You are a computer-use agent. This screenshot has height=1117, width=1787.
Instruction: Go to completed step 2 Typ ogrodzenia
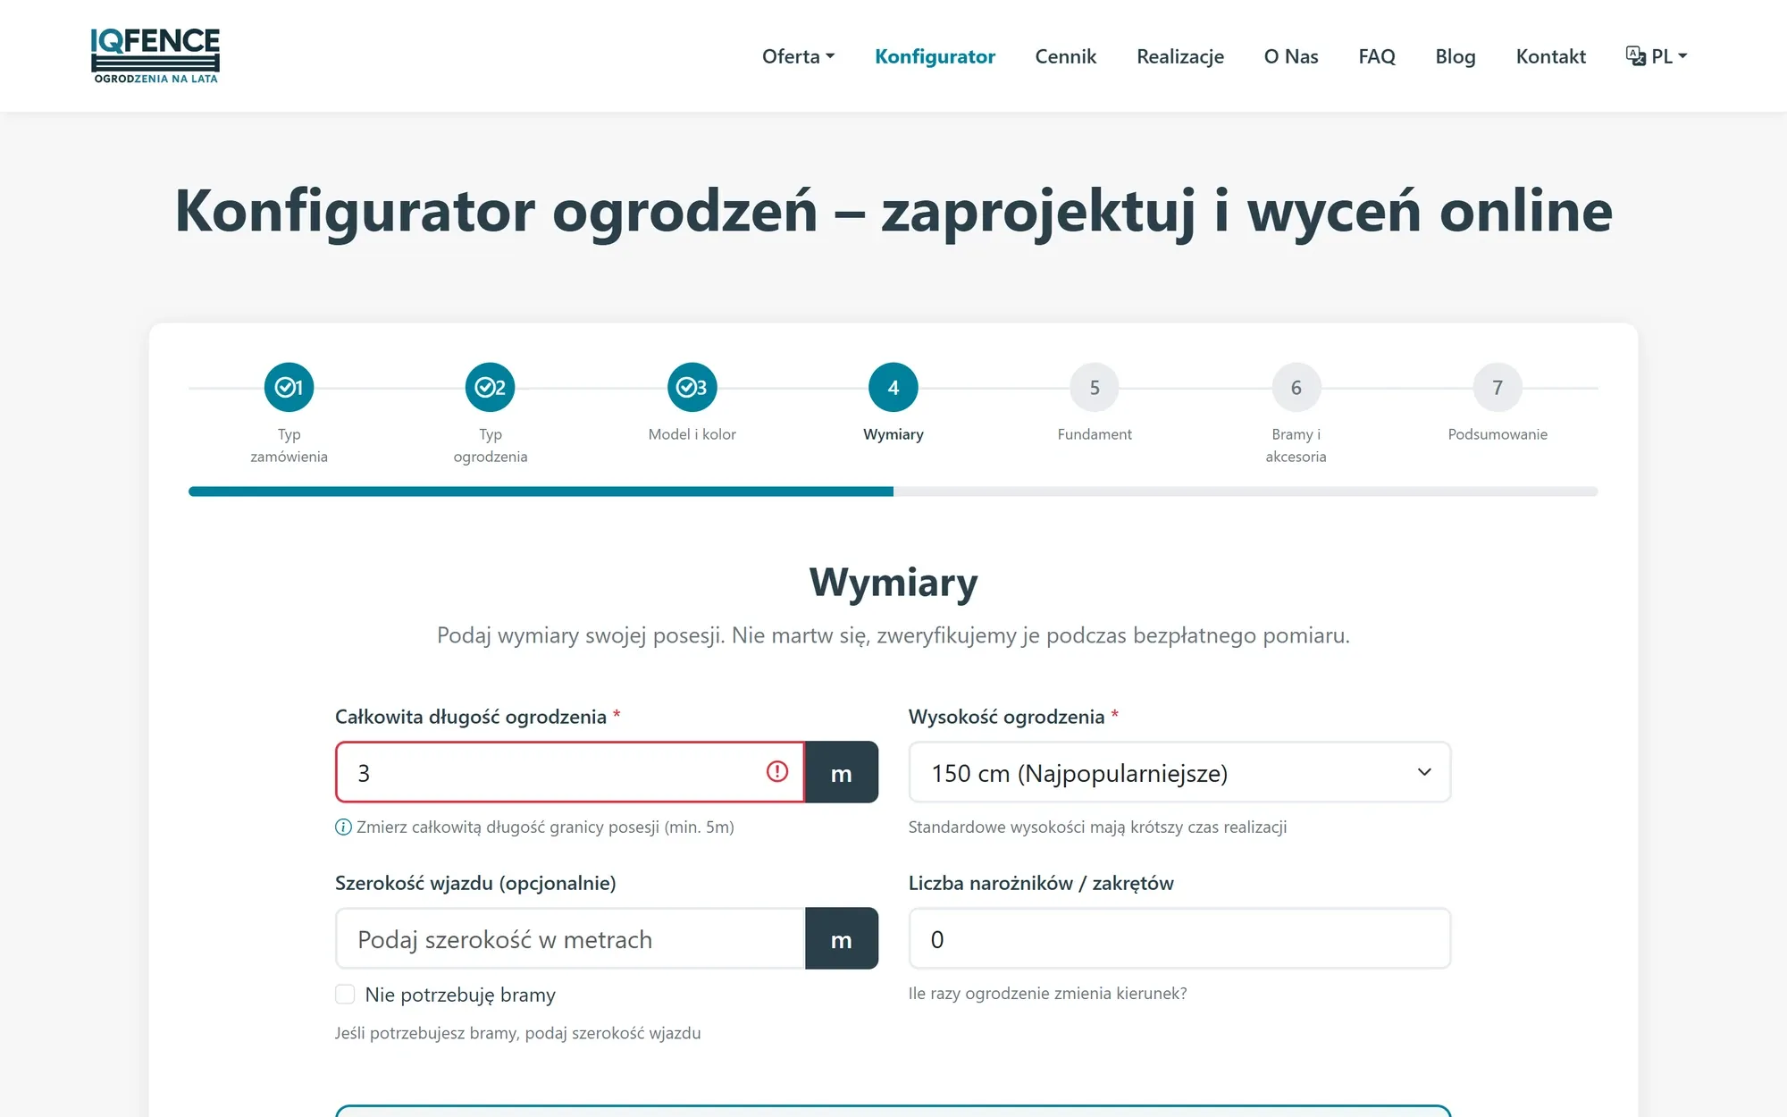(491, 387)
